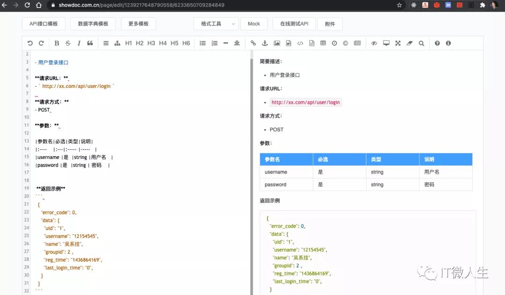Apply Strikethrough formatting
The height and width of the screenshot is (295, 505).
click(x=67, y=43)
